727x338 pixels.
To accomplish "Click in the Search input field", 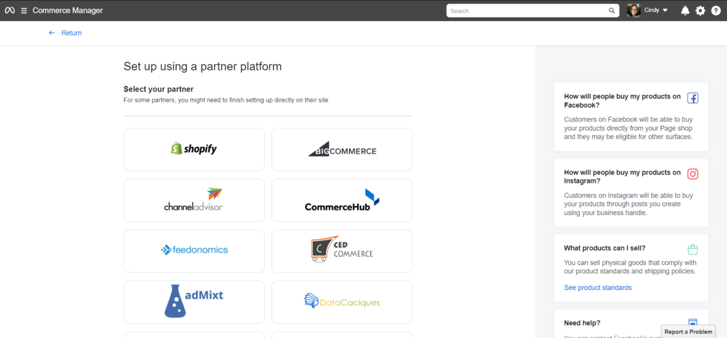I will tap(527, 11).
